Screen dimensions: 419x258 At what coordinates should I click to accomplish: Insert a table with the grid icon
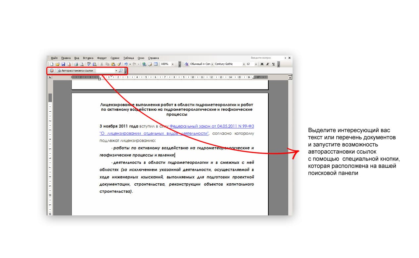[x=156, y=64]
